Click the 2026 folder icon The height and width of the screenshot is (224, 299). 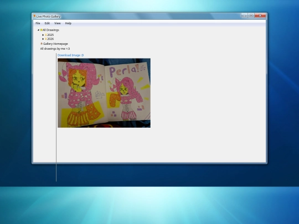tap(46, 39)
